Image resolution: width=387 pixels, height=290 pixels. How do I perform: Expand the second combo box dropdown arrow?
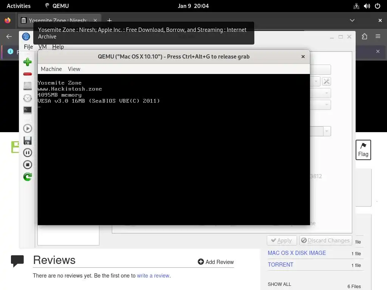tap(326, 93)
